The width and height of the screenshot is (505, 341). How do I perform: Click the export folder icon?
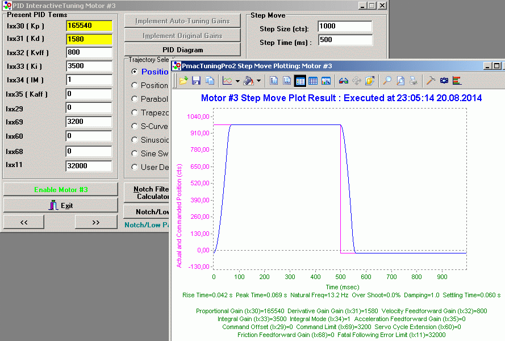pyautogui.click(x=370, y=81)
